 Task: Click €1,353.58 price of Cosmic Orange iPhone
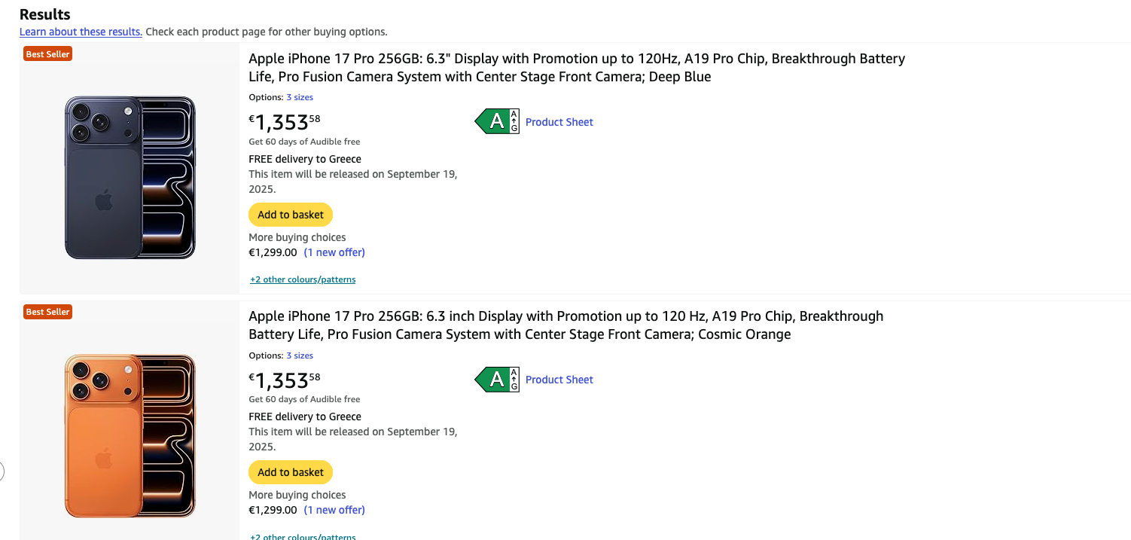(285, 380)
